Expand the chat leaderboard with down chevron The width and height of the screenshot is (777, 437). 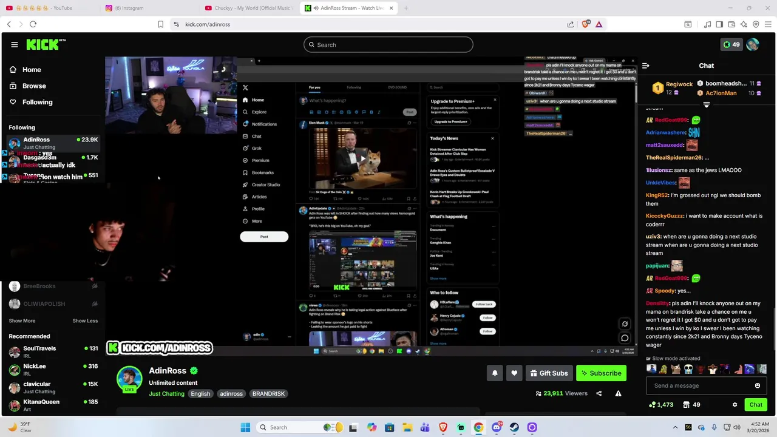click(706, 105)
